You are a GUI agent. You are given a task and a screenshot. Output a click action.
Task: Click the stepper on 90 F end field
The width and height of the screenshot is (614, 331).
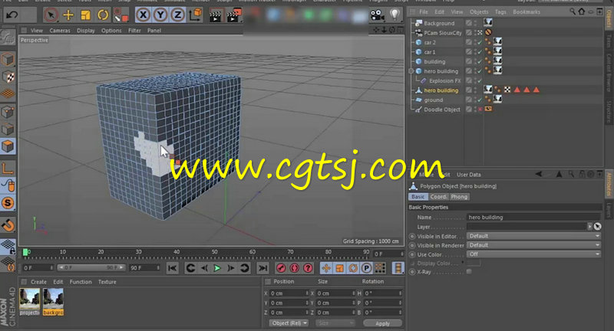pyautogui.click(x=158, y=267)
